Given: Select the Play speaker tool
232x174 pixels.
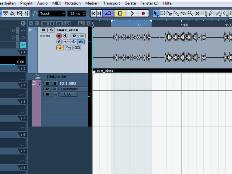Looking at the screenshot, I should point(225,14).
